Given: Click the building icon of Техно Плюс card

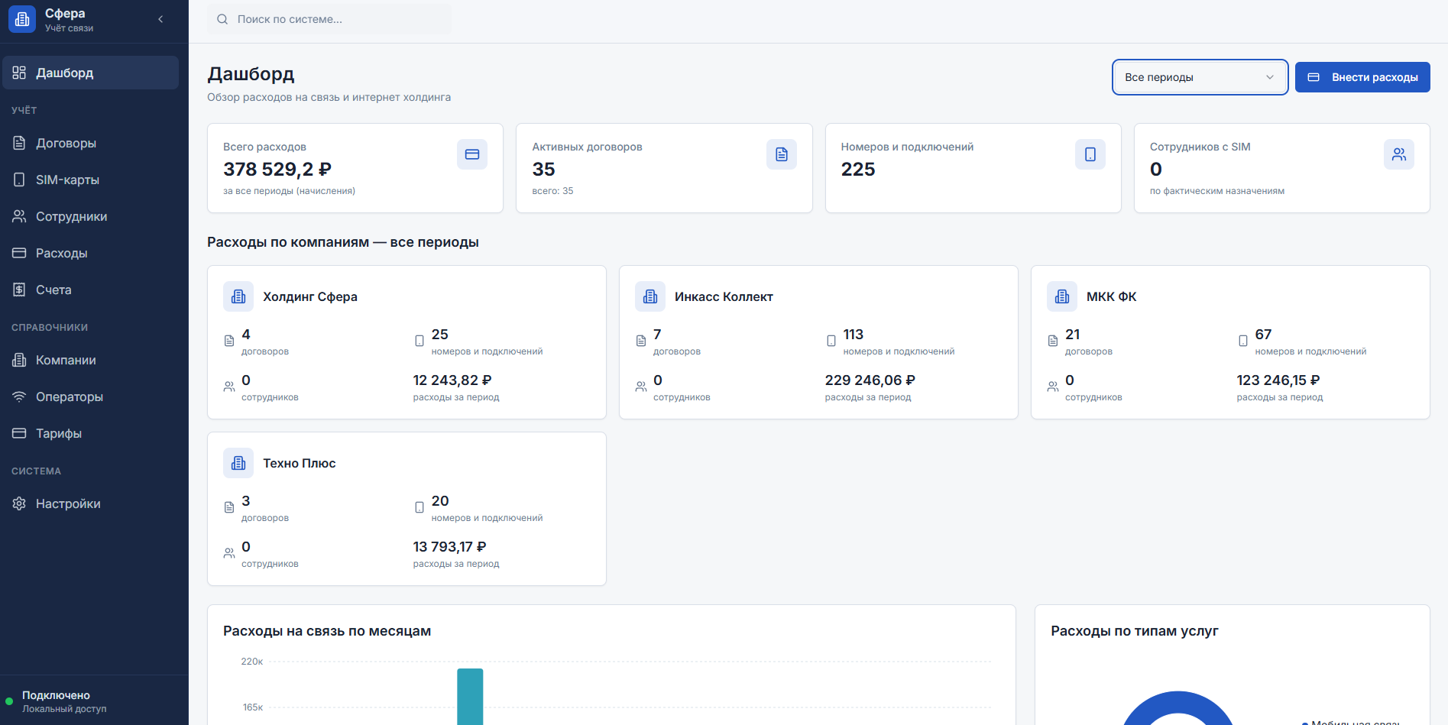Looking at the screenshot, I should tap(238, 463).
